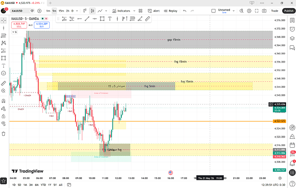Open the Object tree layers icon
This screenshot has width=296, height=188.
pyautogui.click(x=292, y=38)
